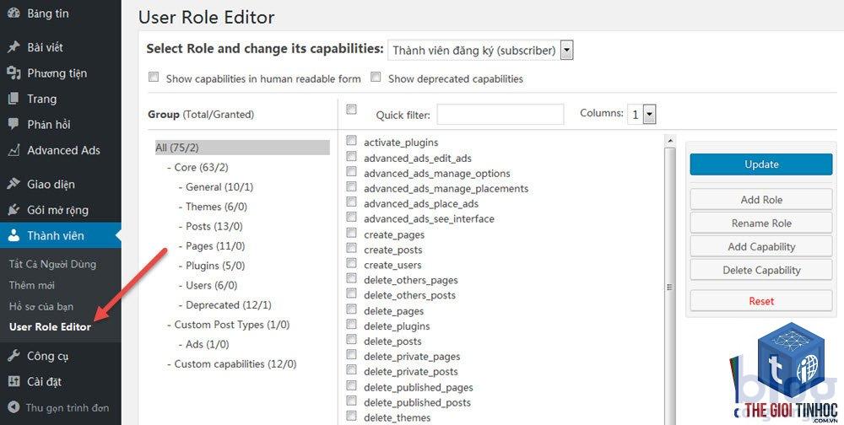Check the delete_others_posts capability
Viewport: 844px width, 425px height.
coord(351,293)
